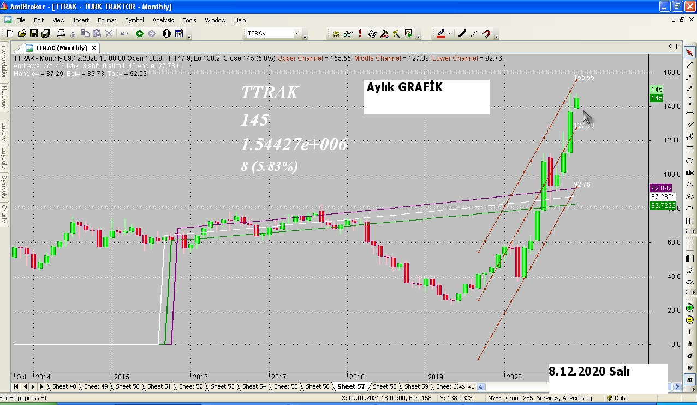Image resolution: width=697 pixels, height=405 pixels.
Task: Select the Horizontal line drawing tool
Action: (x=690, y=112)
